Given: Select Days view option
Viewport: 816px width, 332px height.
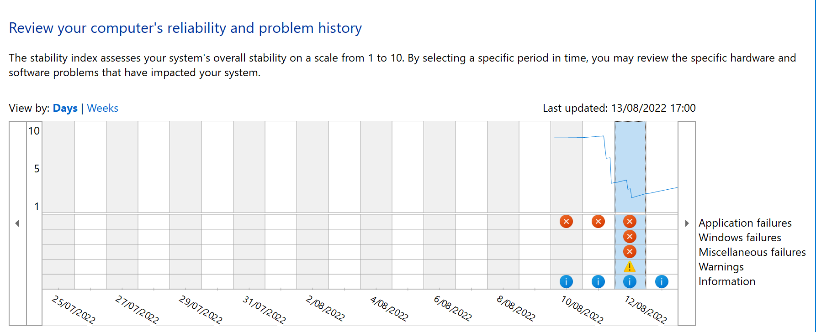Looking at the screenshot, I should [65, 109].
